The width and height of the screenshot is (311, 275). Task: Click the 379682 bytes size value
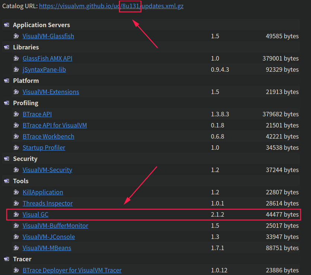[x=280, y=114]
